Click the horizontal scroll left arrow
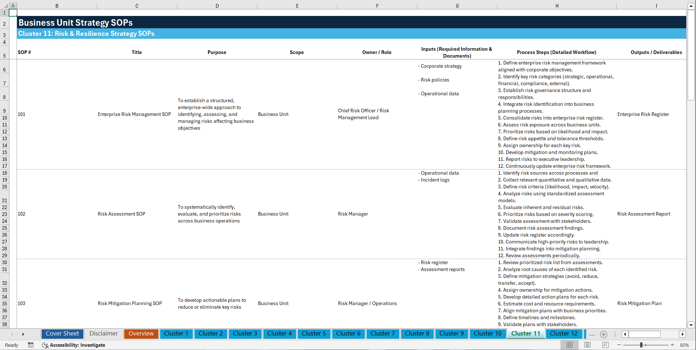Viewport: 696px width, 350px height. click(x=625, y=334)
